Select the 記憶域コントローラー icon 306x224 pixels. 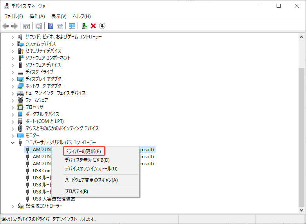[x=20, y=206]
